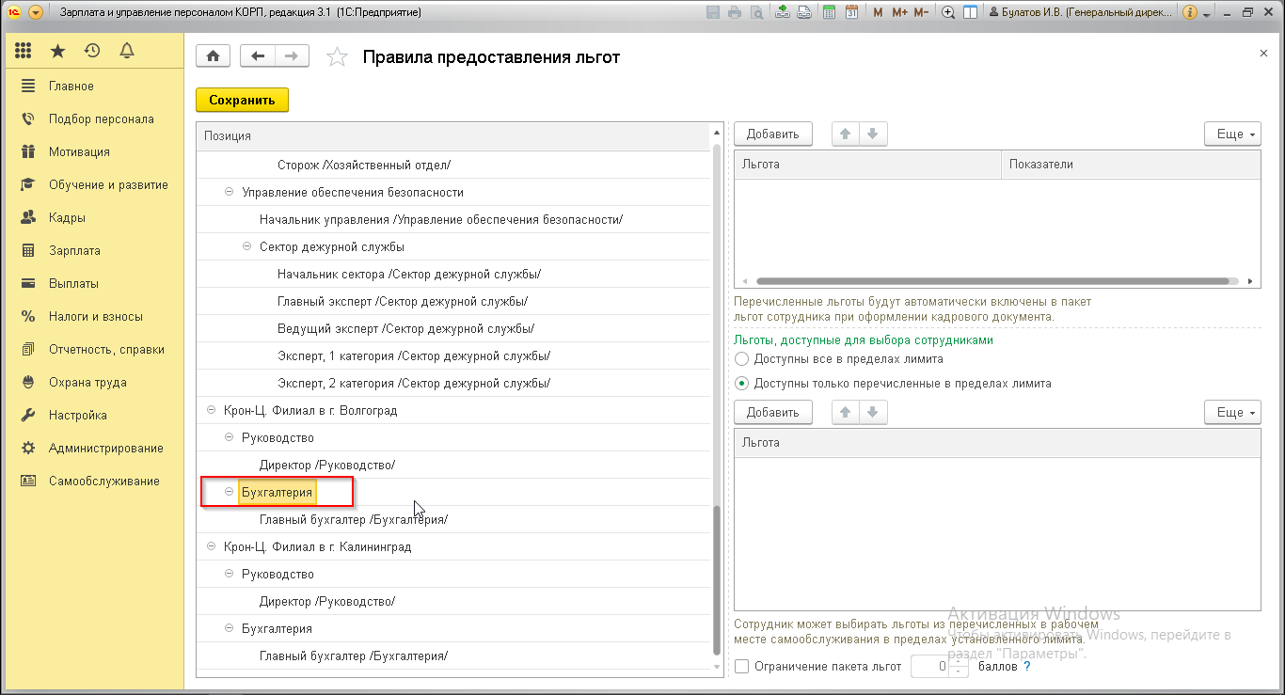The width and height of the screenshot is (1285, 695).
Task: Select 'Главный эксперт /Сектор дежурной службы/' row
Action: 453,301
